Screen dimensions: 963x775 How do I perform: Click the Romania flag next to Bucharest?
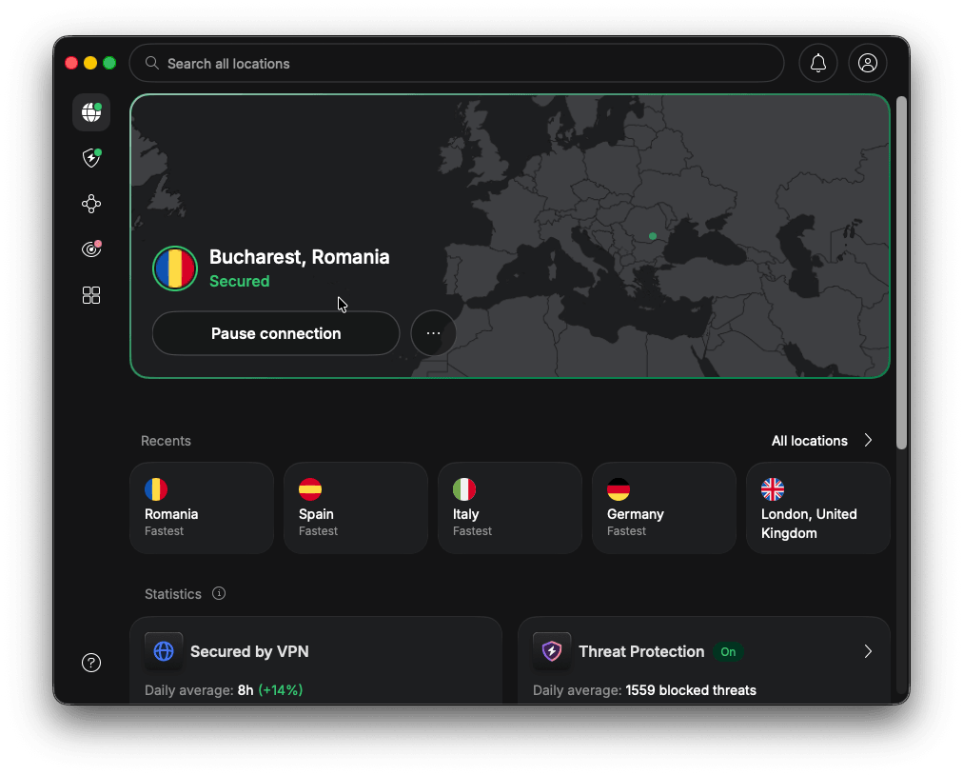(x=175, y=268)
